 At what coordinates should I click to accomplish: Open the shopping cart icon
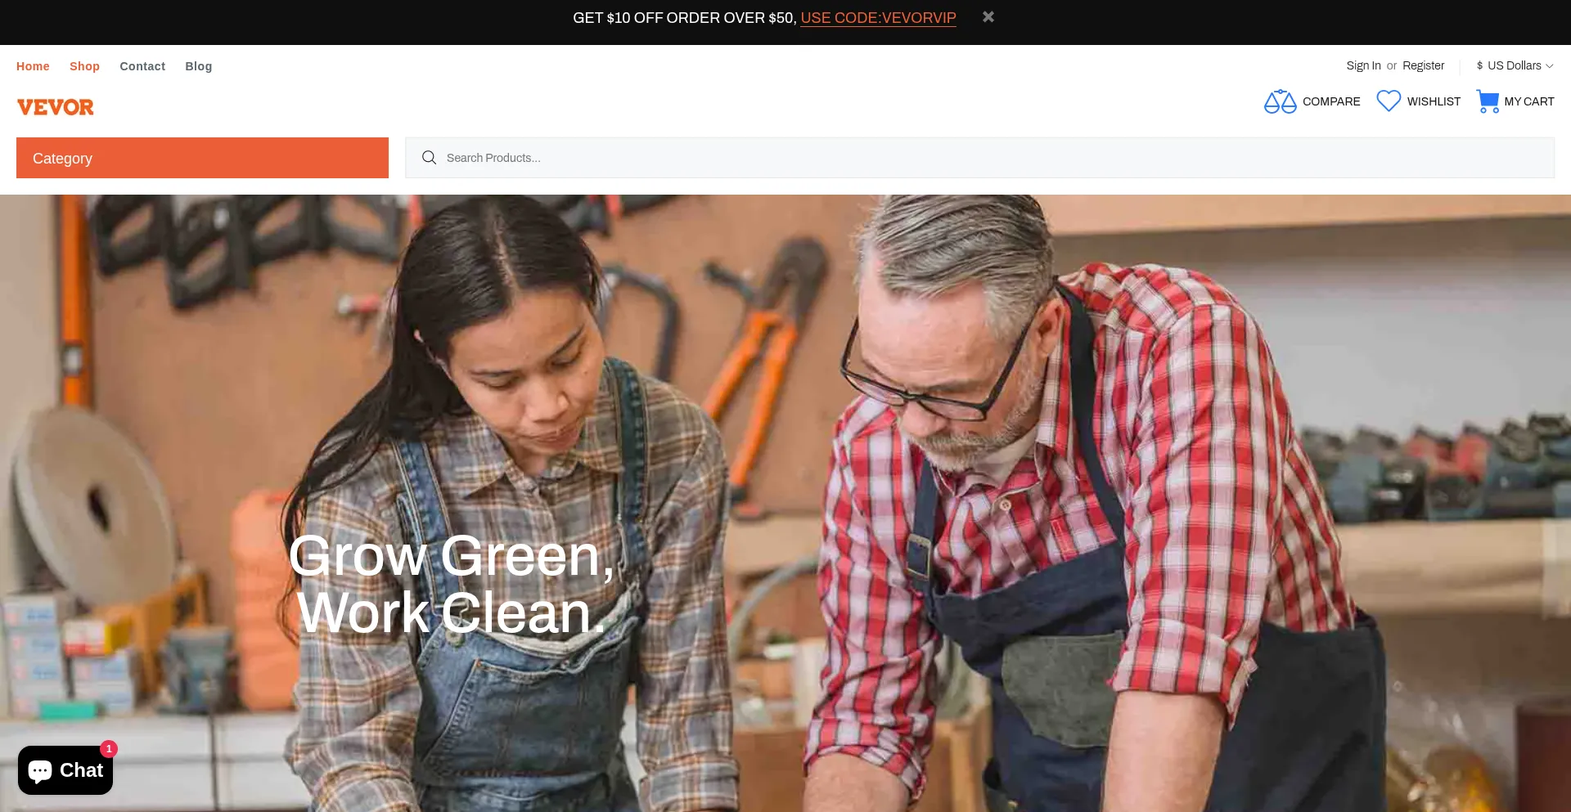(1488, 101)
